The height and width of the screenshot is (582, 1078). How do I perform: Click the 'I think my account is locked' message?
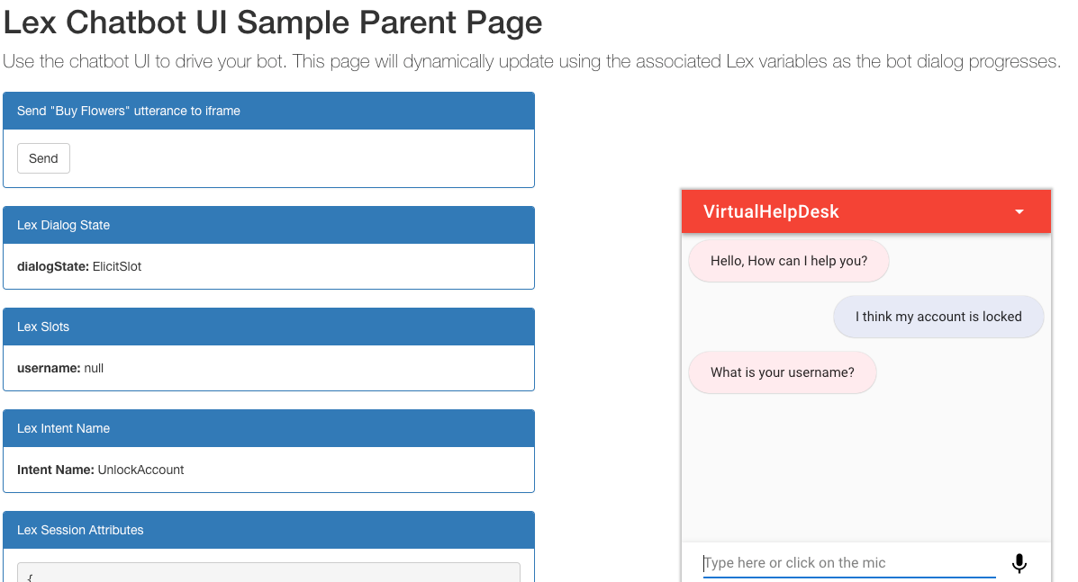pyautogui.click(x=938, y=317)
